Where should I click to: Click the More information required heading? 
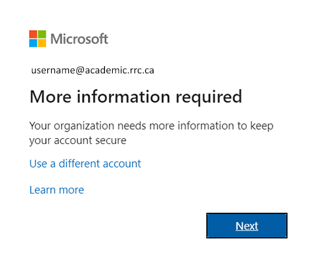[x=136, y=96]
